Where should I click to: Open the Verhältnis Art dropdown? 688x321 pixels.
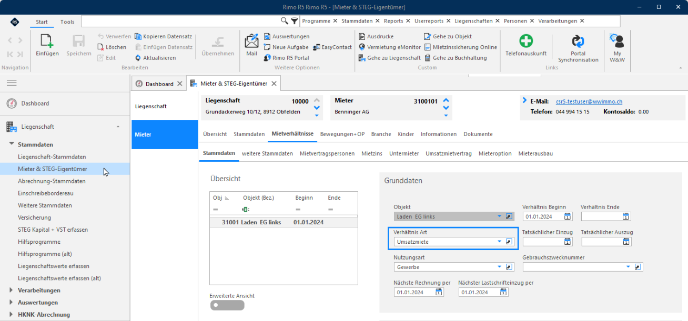click(x=499, y=242)
